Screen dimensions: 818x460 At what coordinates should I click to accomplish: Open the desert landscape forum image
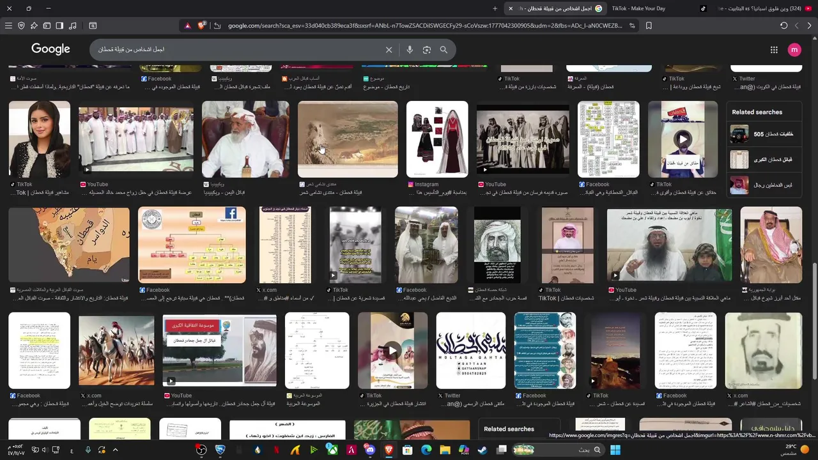click(x=348, y=139)
